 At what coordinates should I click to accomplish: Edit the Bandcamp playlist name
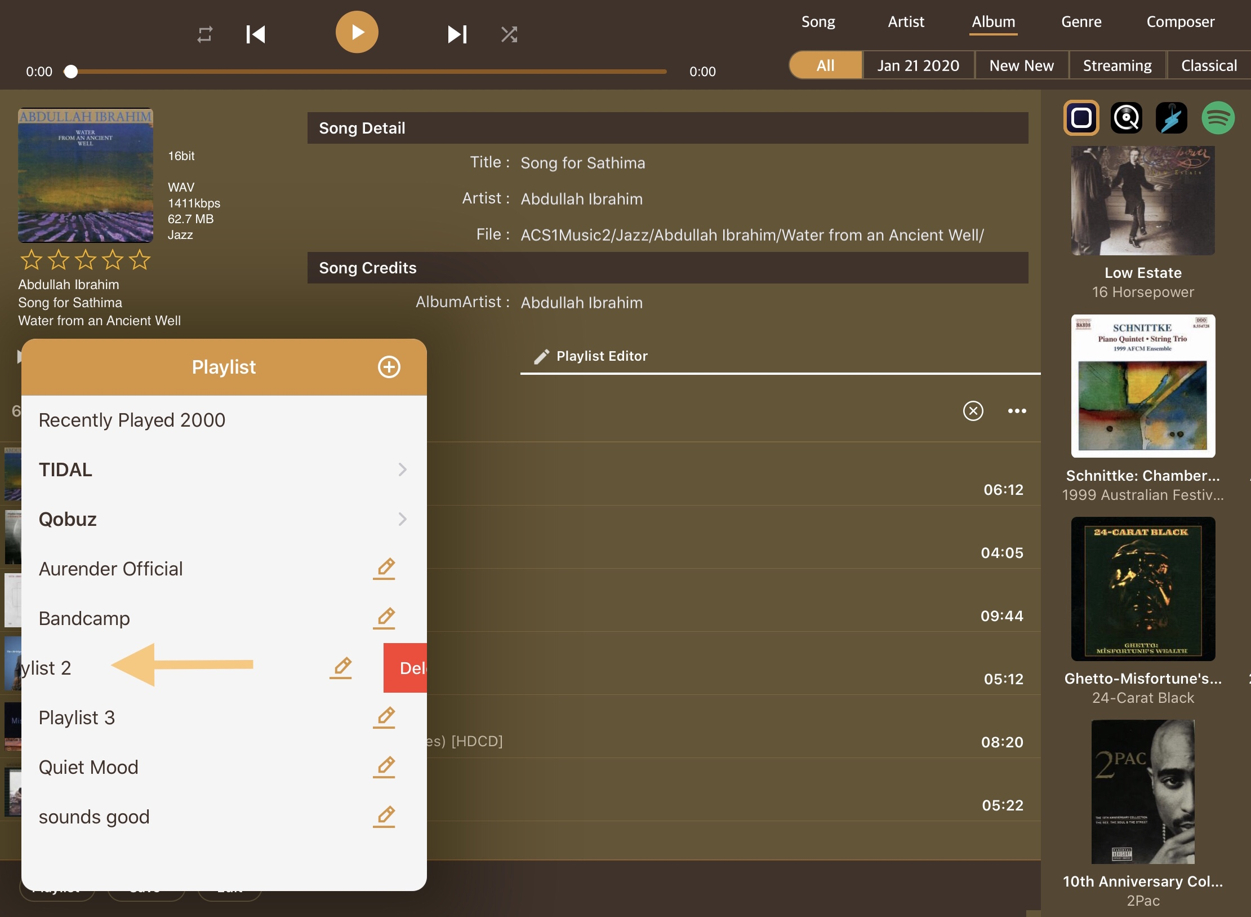tap(384, 618)
